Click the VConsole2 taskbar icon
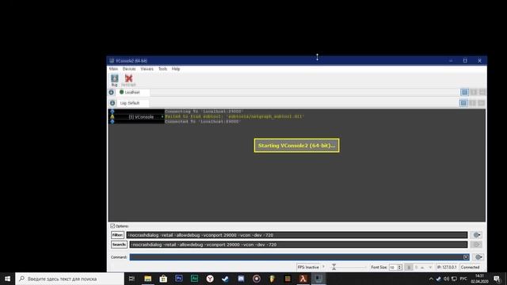507x285 pixels. 318,279
